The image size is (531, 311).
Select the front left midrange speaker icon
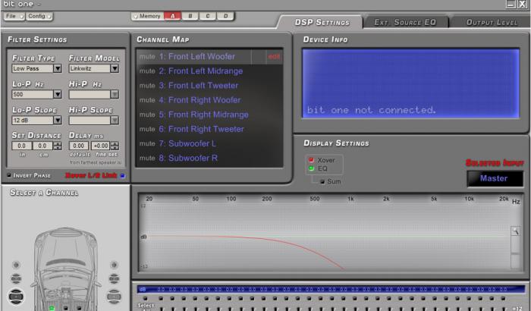pyautogui.click(x=16, y=278)
